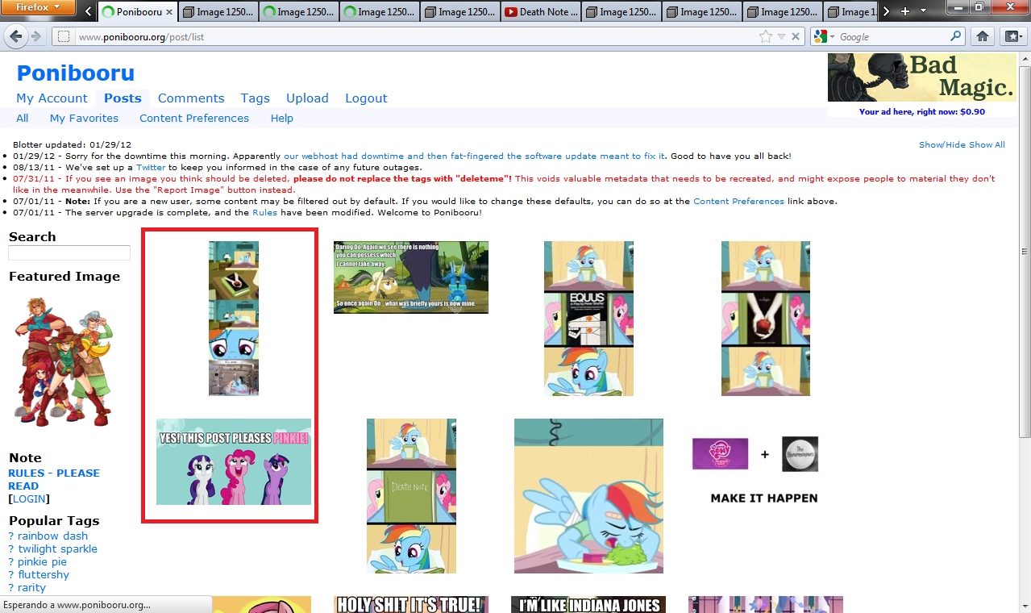1031x613 pixels.
Task: Go to the home page with the Home button
Action: click(x=983, y=36)
